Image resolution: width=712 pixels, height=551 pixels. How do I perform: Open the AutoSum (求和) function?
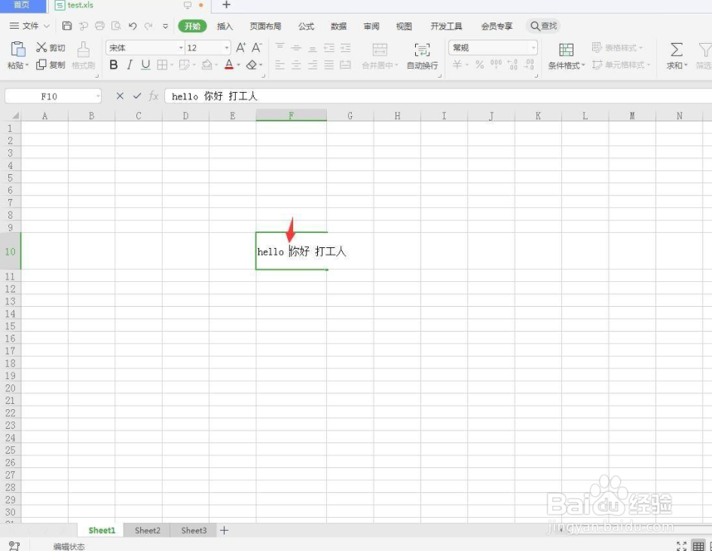coord(675,56)
